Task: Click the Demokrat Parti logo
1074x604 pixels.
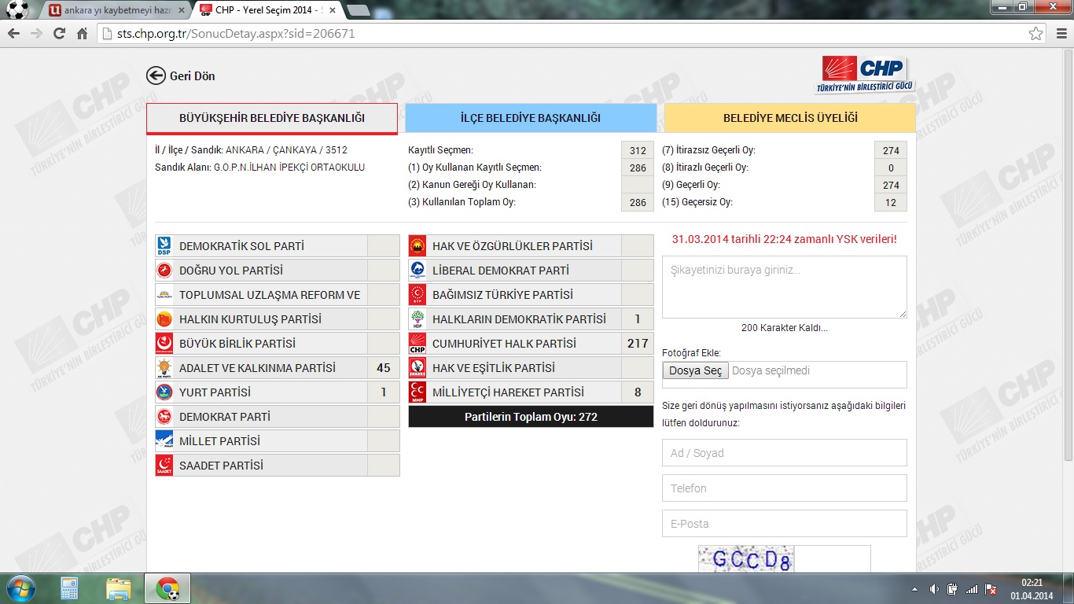Action: tap(164, 417)
